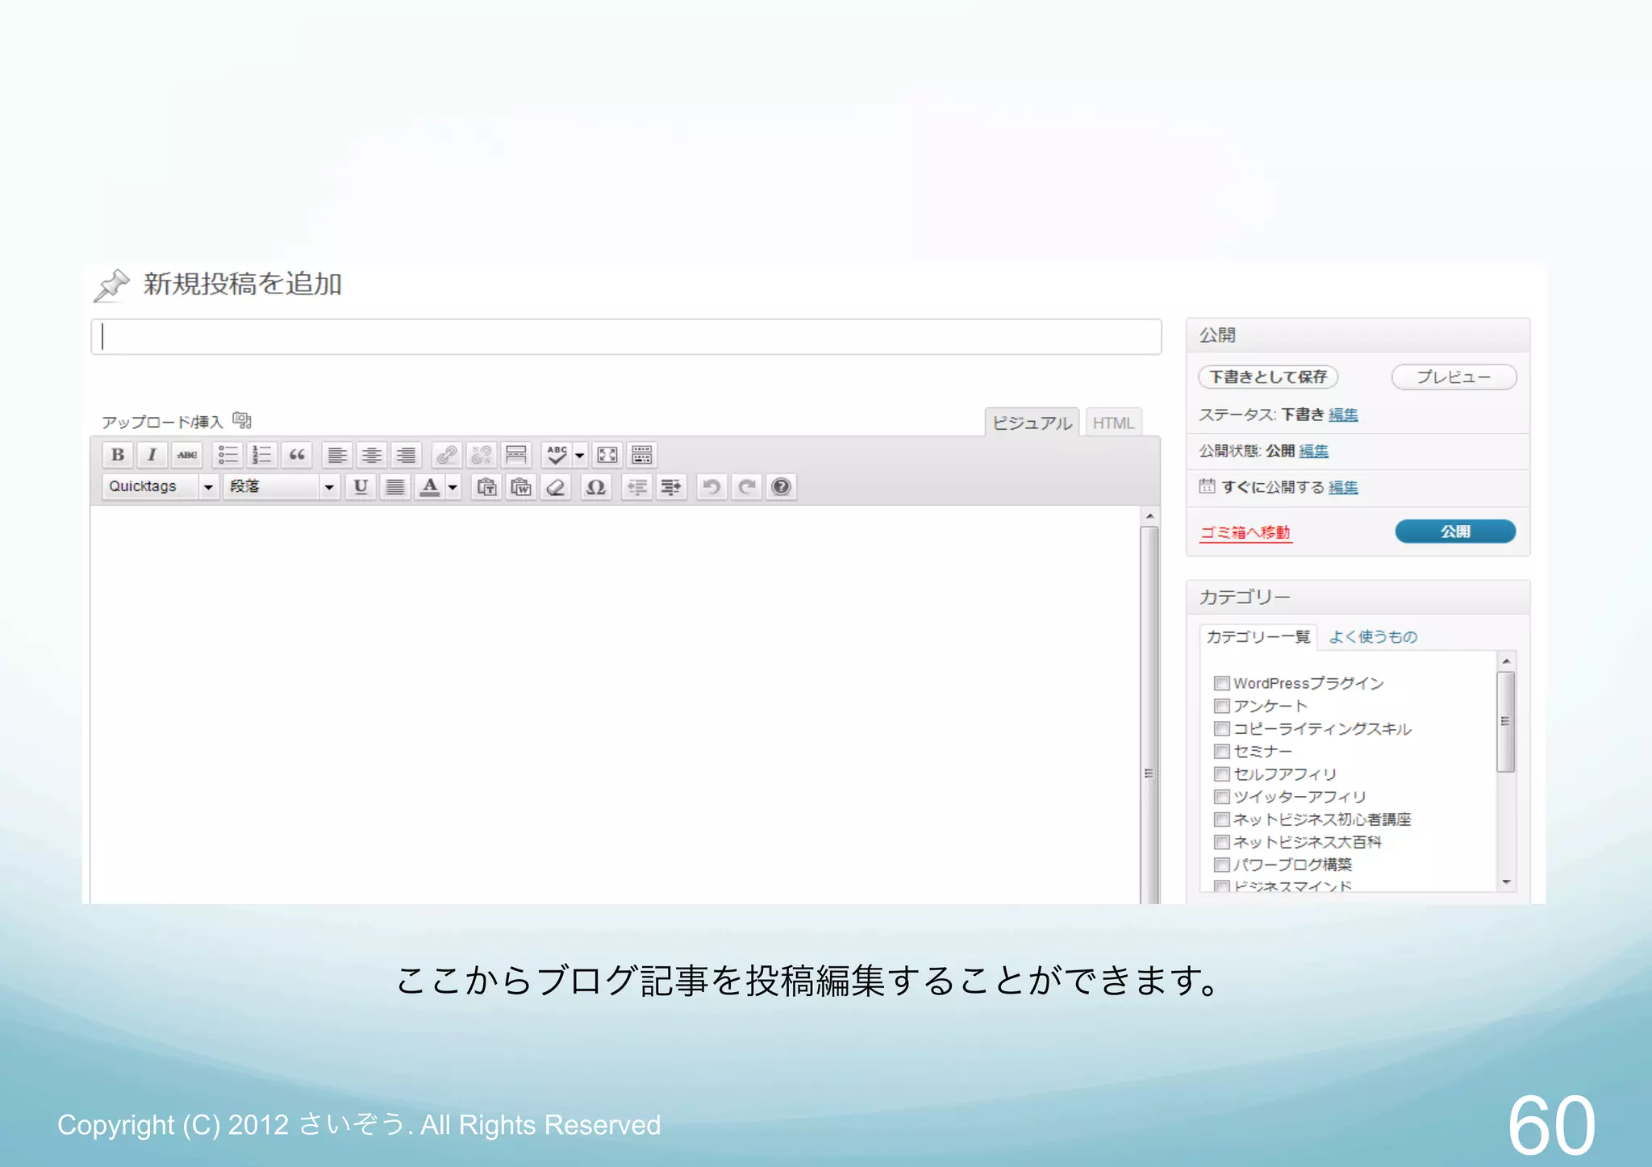Align text center

(x=371, y=455)
